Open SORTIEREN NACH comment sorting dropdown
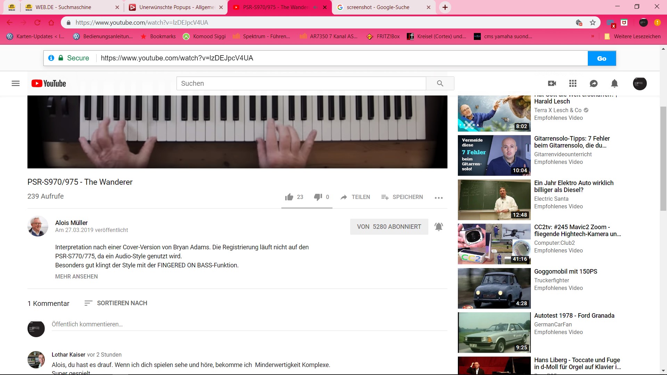This screenshot has height=375, width=667. 116,303
